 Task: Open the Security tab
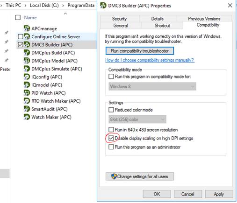(x=120, y=19)
